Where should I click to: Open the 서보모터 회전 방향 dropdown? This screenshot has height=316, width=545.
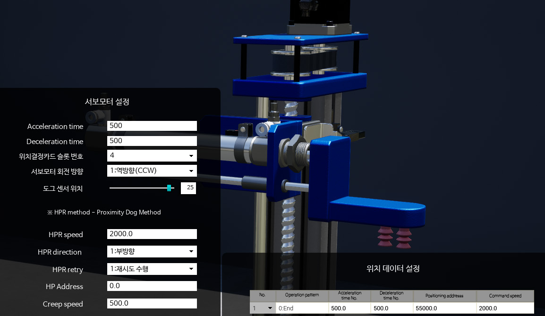click(x=152, y=171)
